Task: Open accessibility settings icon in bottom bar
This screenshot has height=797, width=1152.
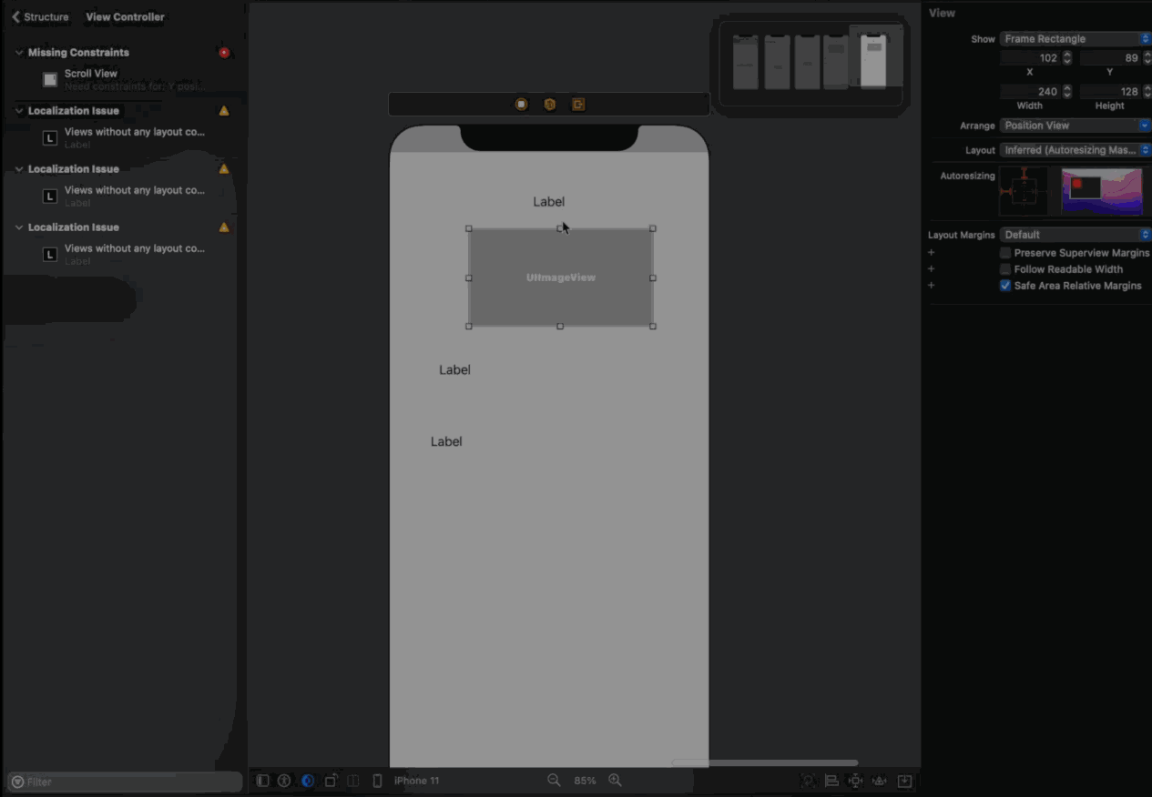Action: click(x=284, y=781)
